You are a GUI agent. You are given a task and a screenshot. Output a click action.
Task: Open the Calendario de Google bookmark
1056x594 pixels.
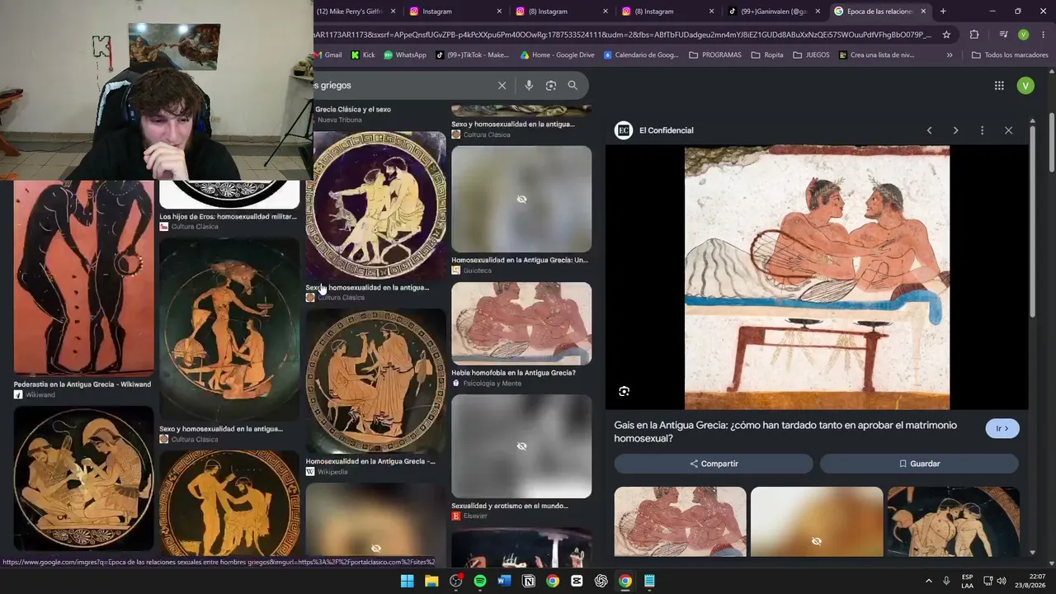pyautogui.click(x=641, y=55)
